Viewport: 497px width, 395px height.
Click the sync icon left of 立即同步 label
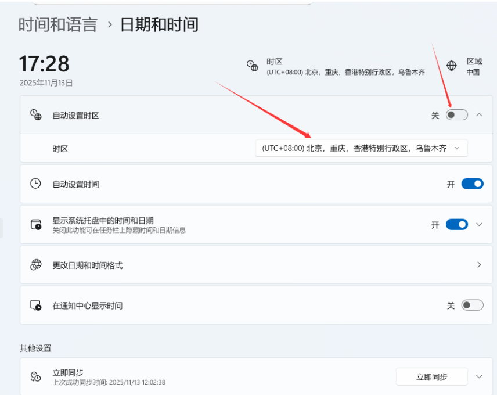(36, 376)
